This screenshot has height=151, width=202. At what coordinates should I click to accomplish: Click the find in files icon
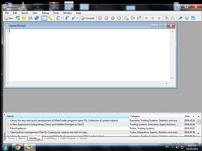[173, 18]
